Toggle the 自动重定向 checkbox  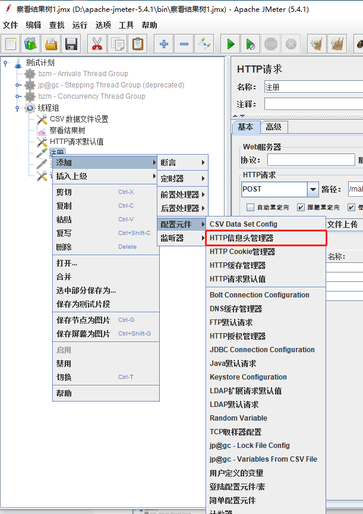[250, 207]
